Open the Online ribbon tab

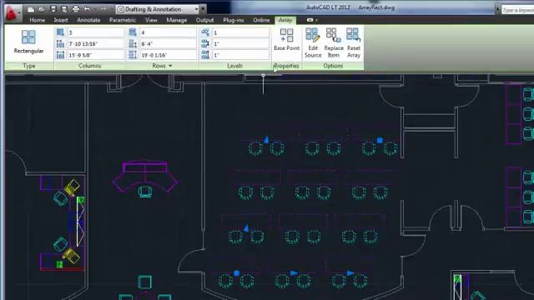pyautogui.click(x=261, y=20)
